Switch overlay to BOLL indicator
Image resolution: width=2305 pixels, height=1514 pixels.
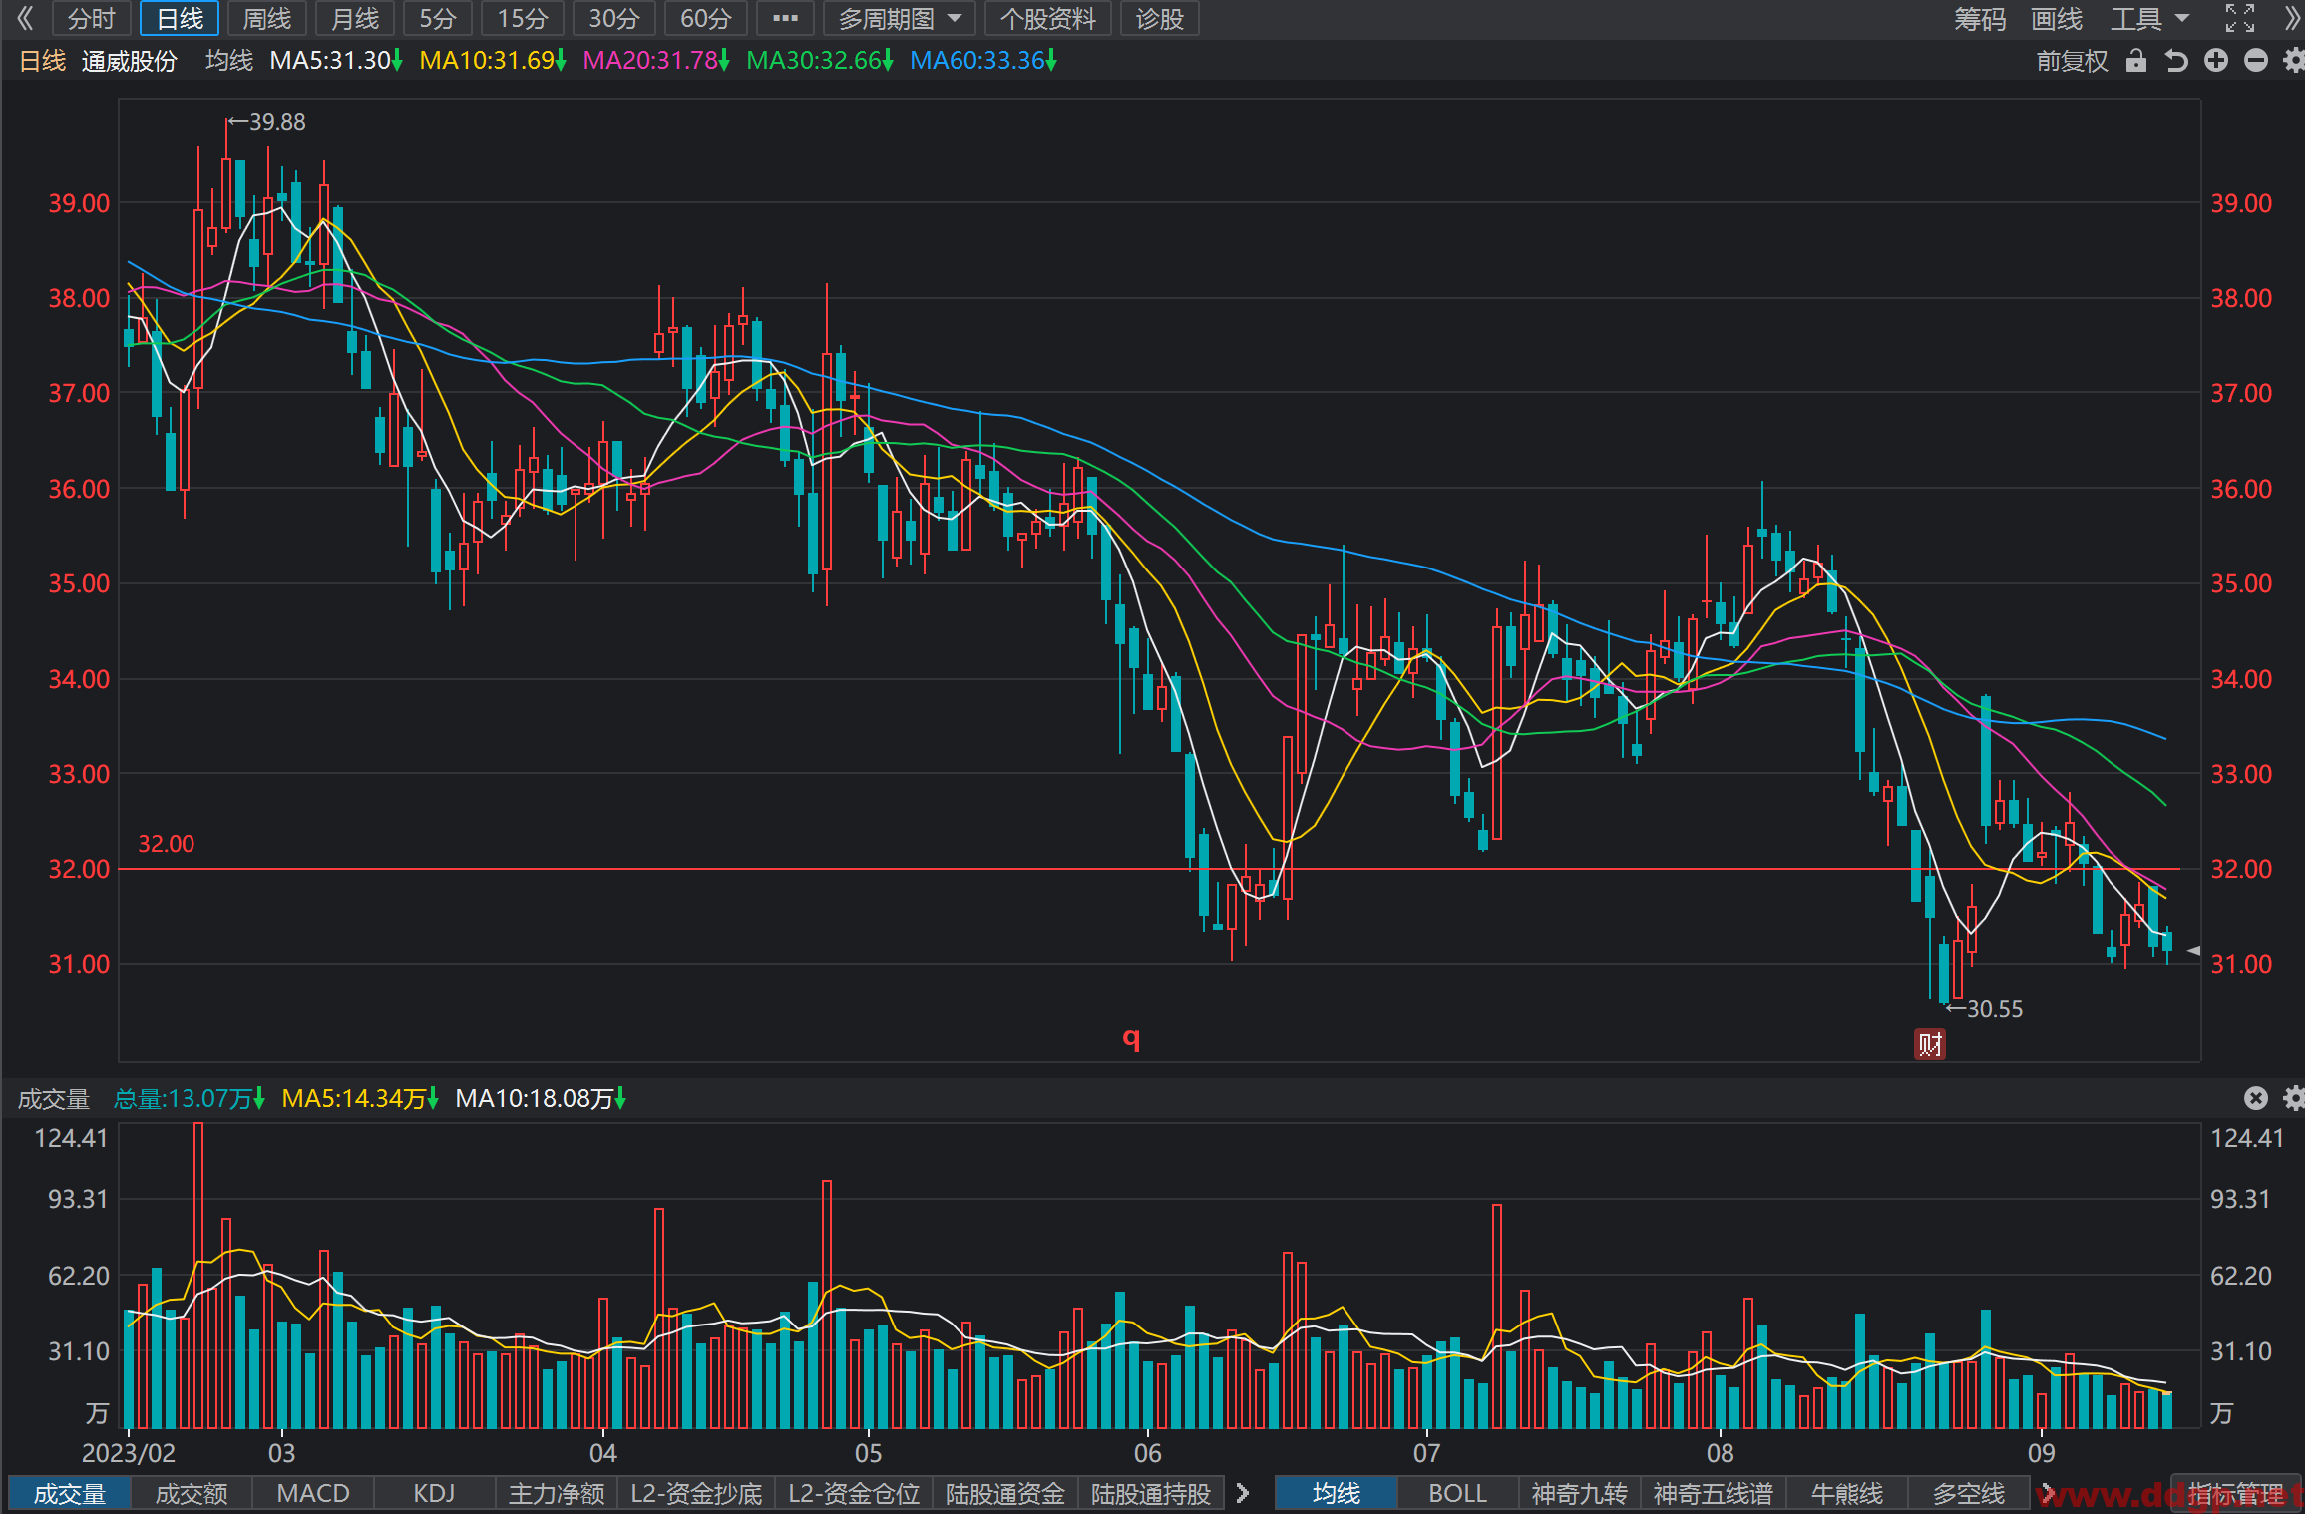(x=1457, y=1493)
